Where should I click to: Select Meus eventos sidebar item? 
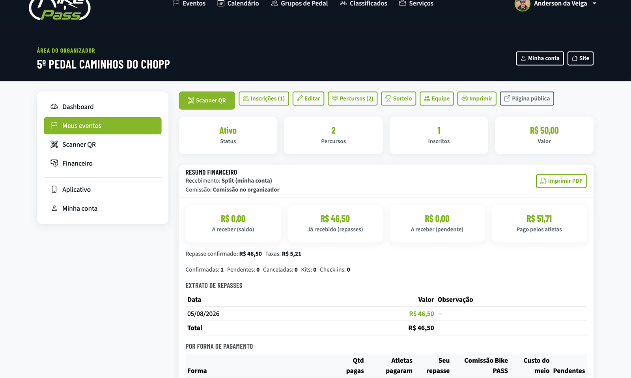(103, 126)
